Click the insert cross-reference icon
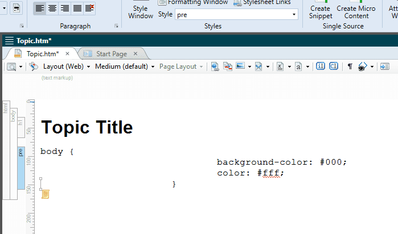 (x=228, y=66)
